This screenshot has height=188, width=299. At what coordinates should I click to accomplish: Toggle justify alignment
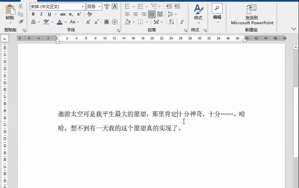[x=152, y=14]
